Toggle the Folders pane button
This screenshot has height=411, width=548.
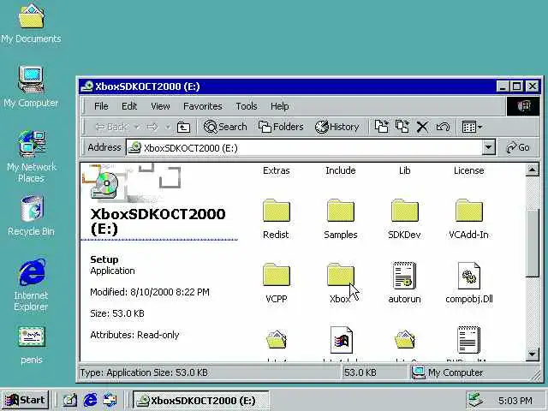tap(281, 127)
